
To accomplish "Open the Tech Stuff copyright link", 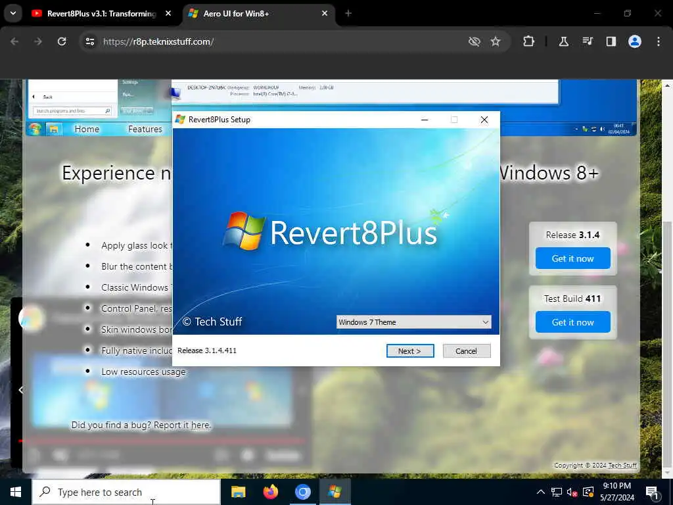I will [622, 466].
